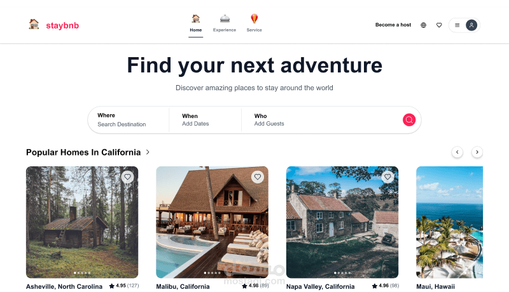Click the Where Search Destination field
Viewport: 509px width, 292px height.
pos(129,120)
